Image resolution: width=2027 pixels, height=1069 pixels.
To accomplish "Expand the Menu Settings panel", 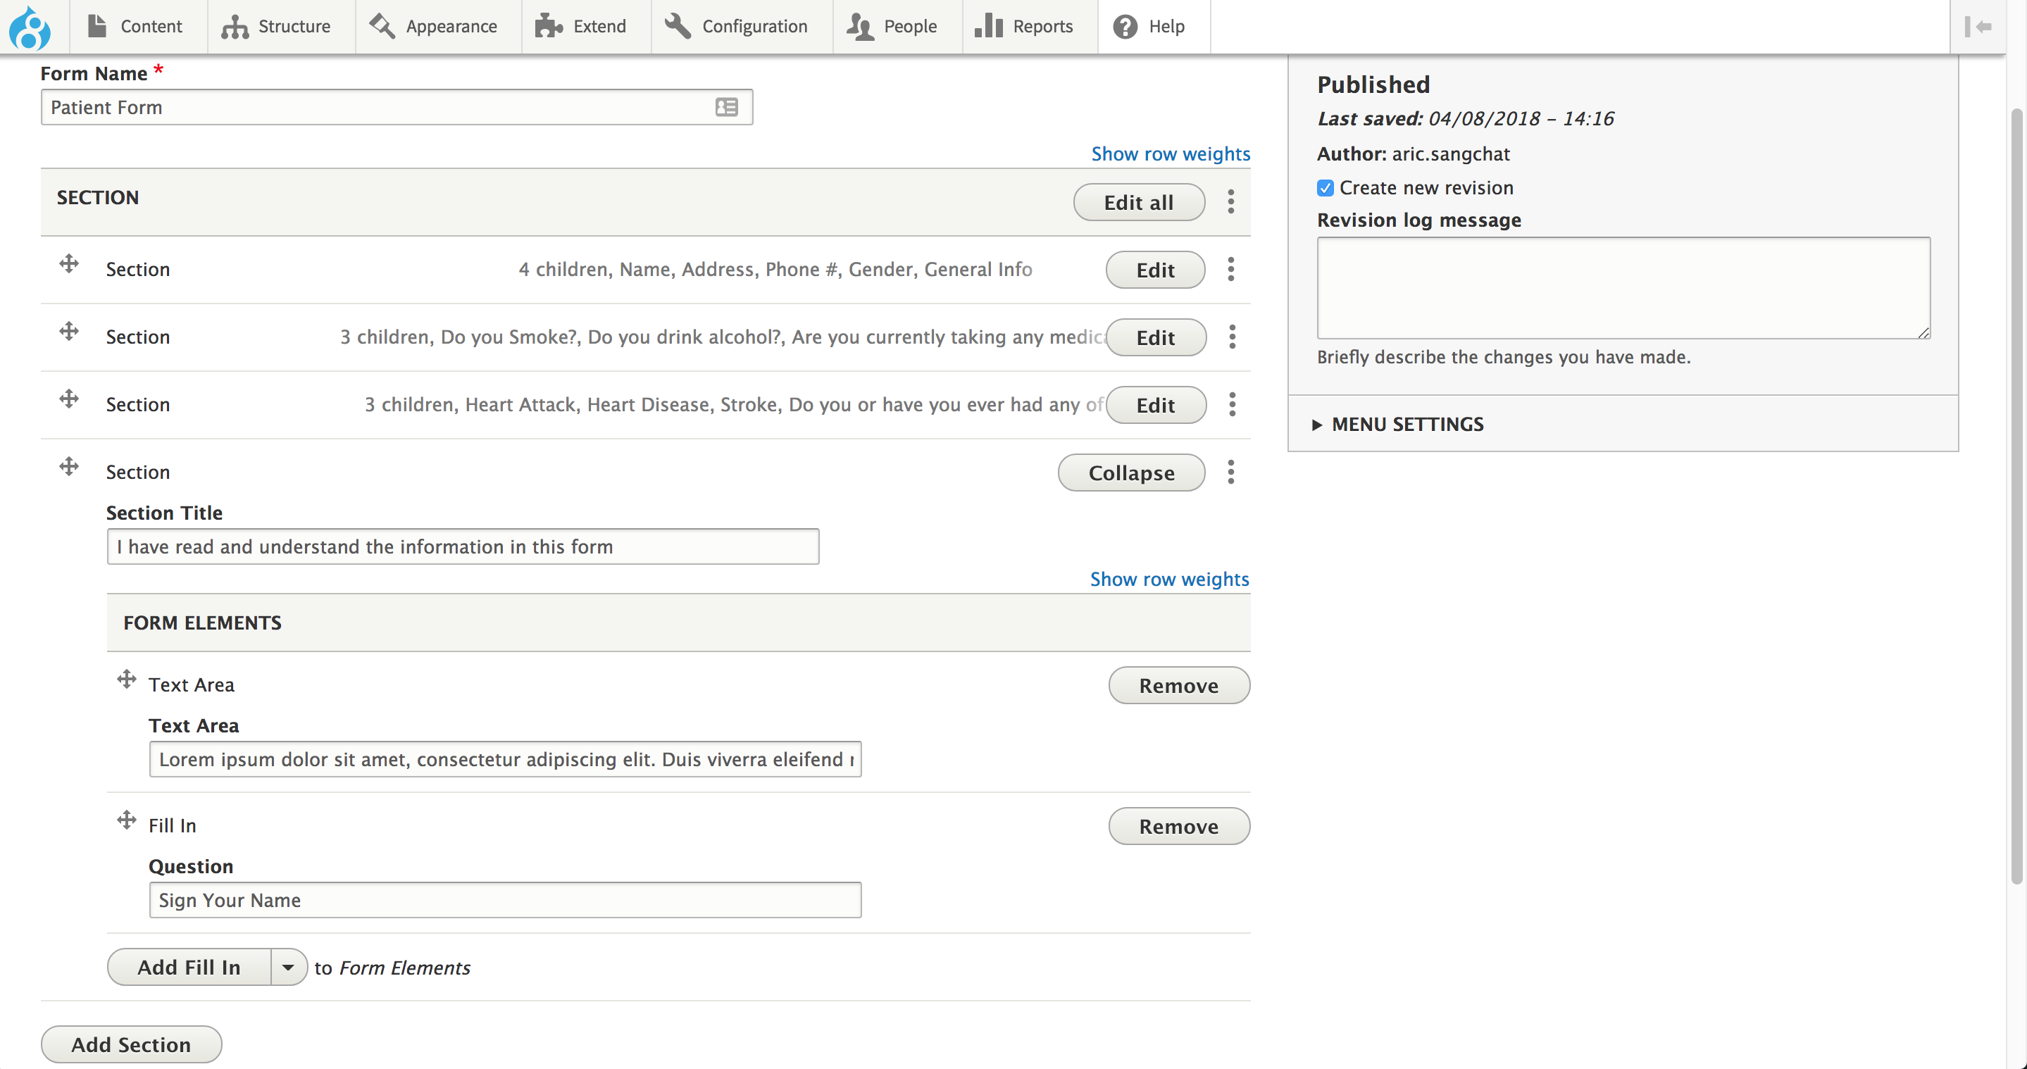I will [x=1407, y=424].
